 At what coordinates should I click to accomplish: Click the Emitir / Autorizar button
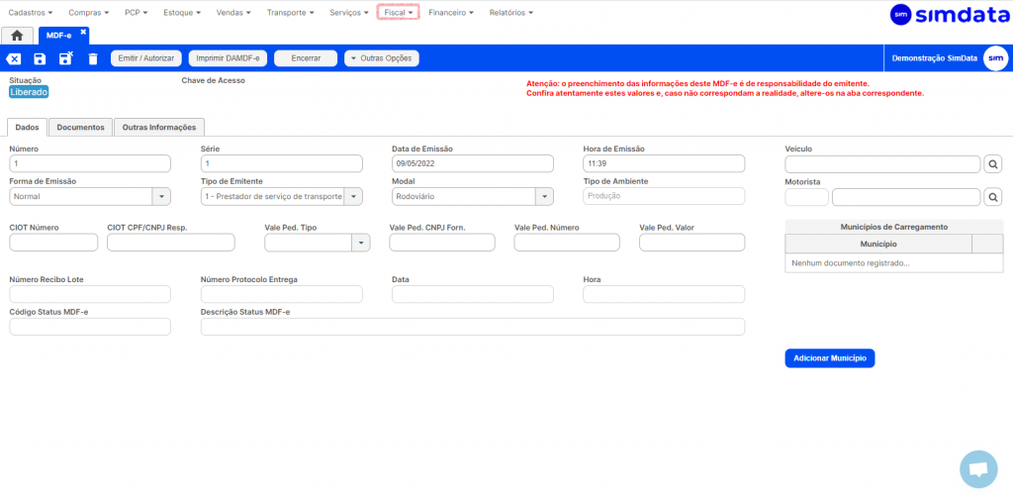point(146,58)
